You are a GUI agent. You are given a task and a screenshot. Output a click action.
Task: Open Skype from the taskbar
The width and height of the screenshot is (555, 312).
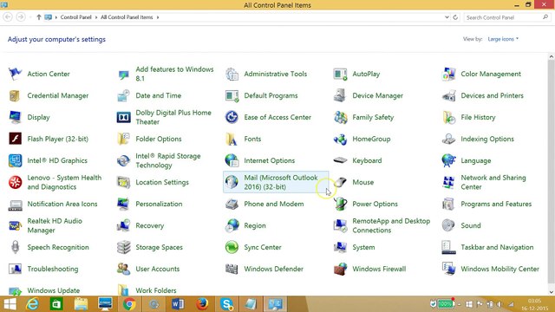226,304
